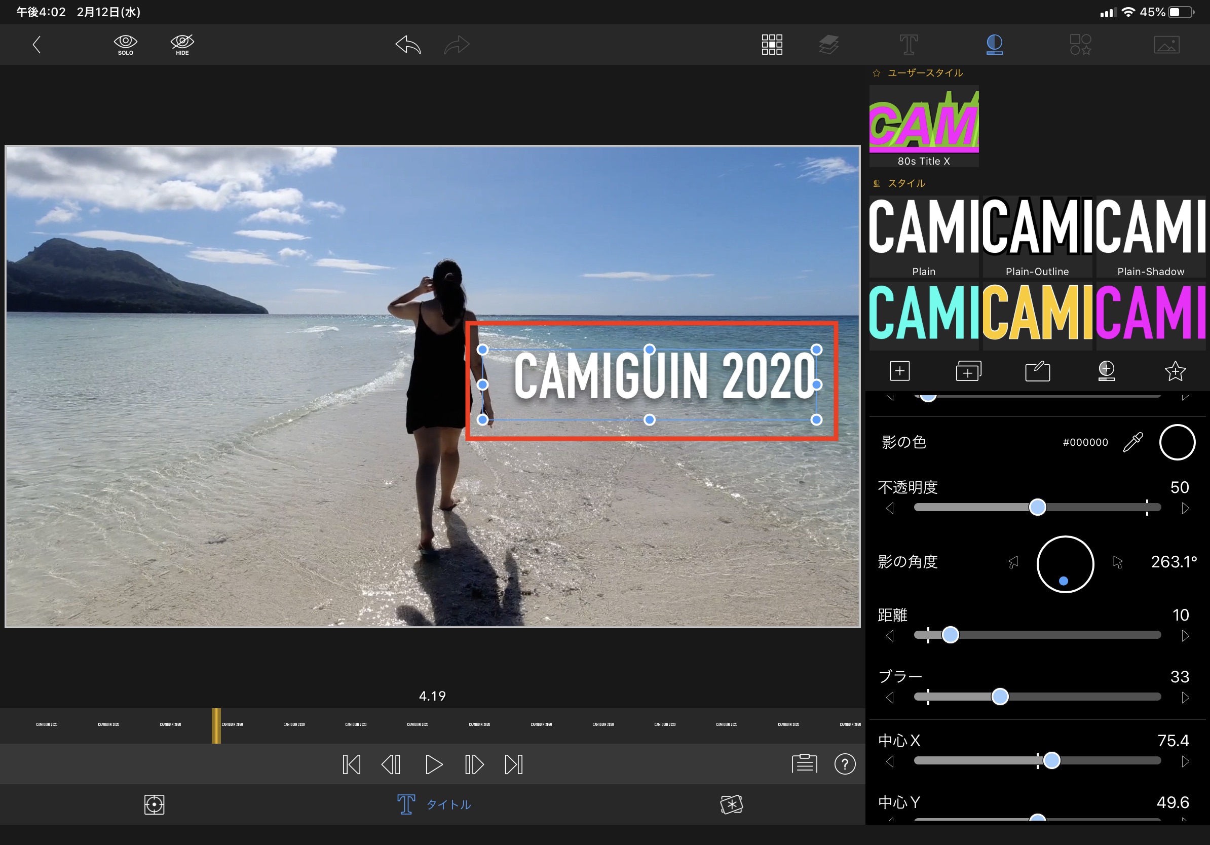Tap the duplicate layer plus icon
The width and height of the screenshot is (1210, 845).
pyautogui.click(x=968, y=371)
